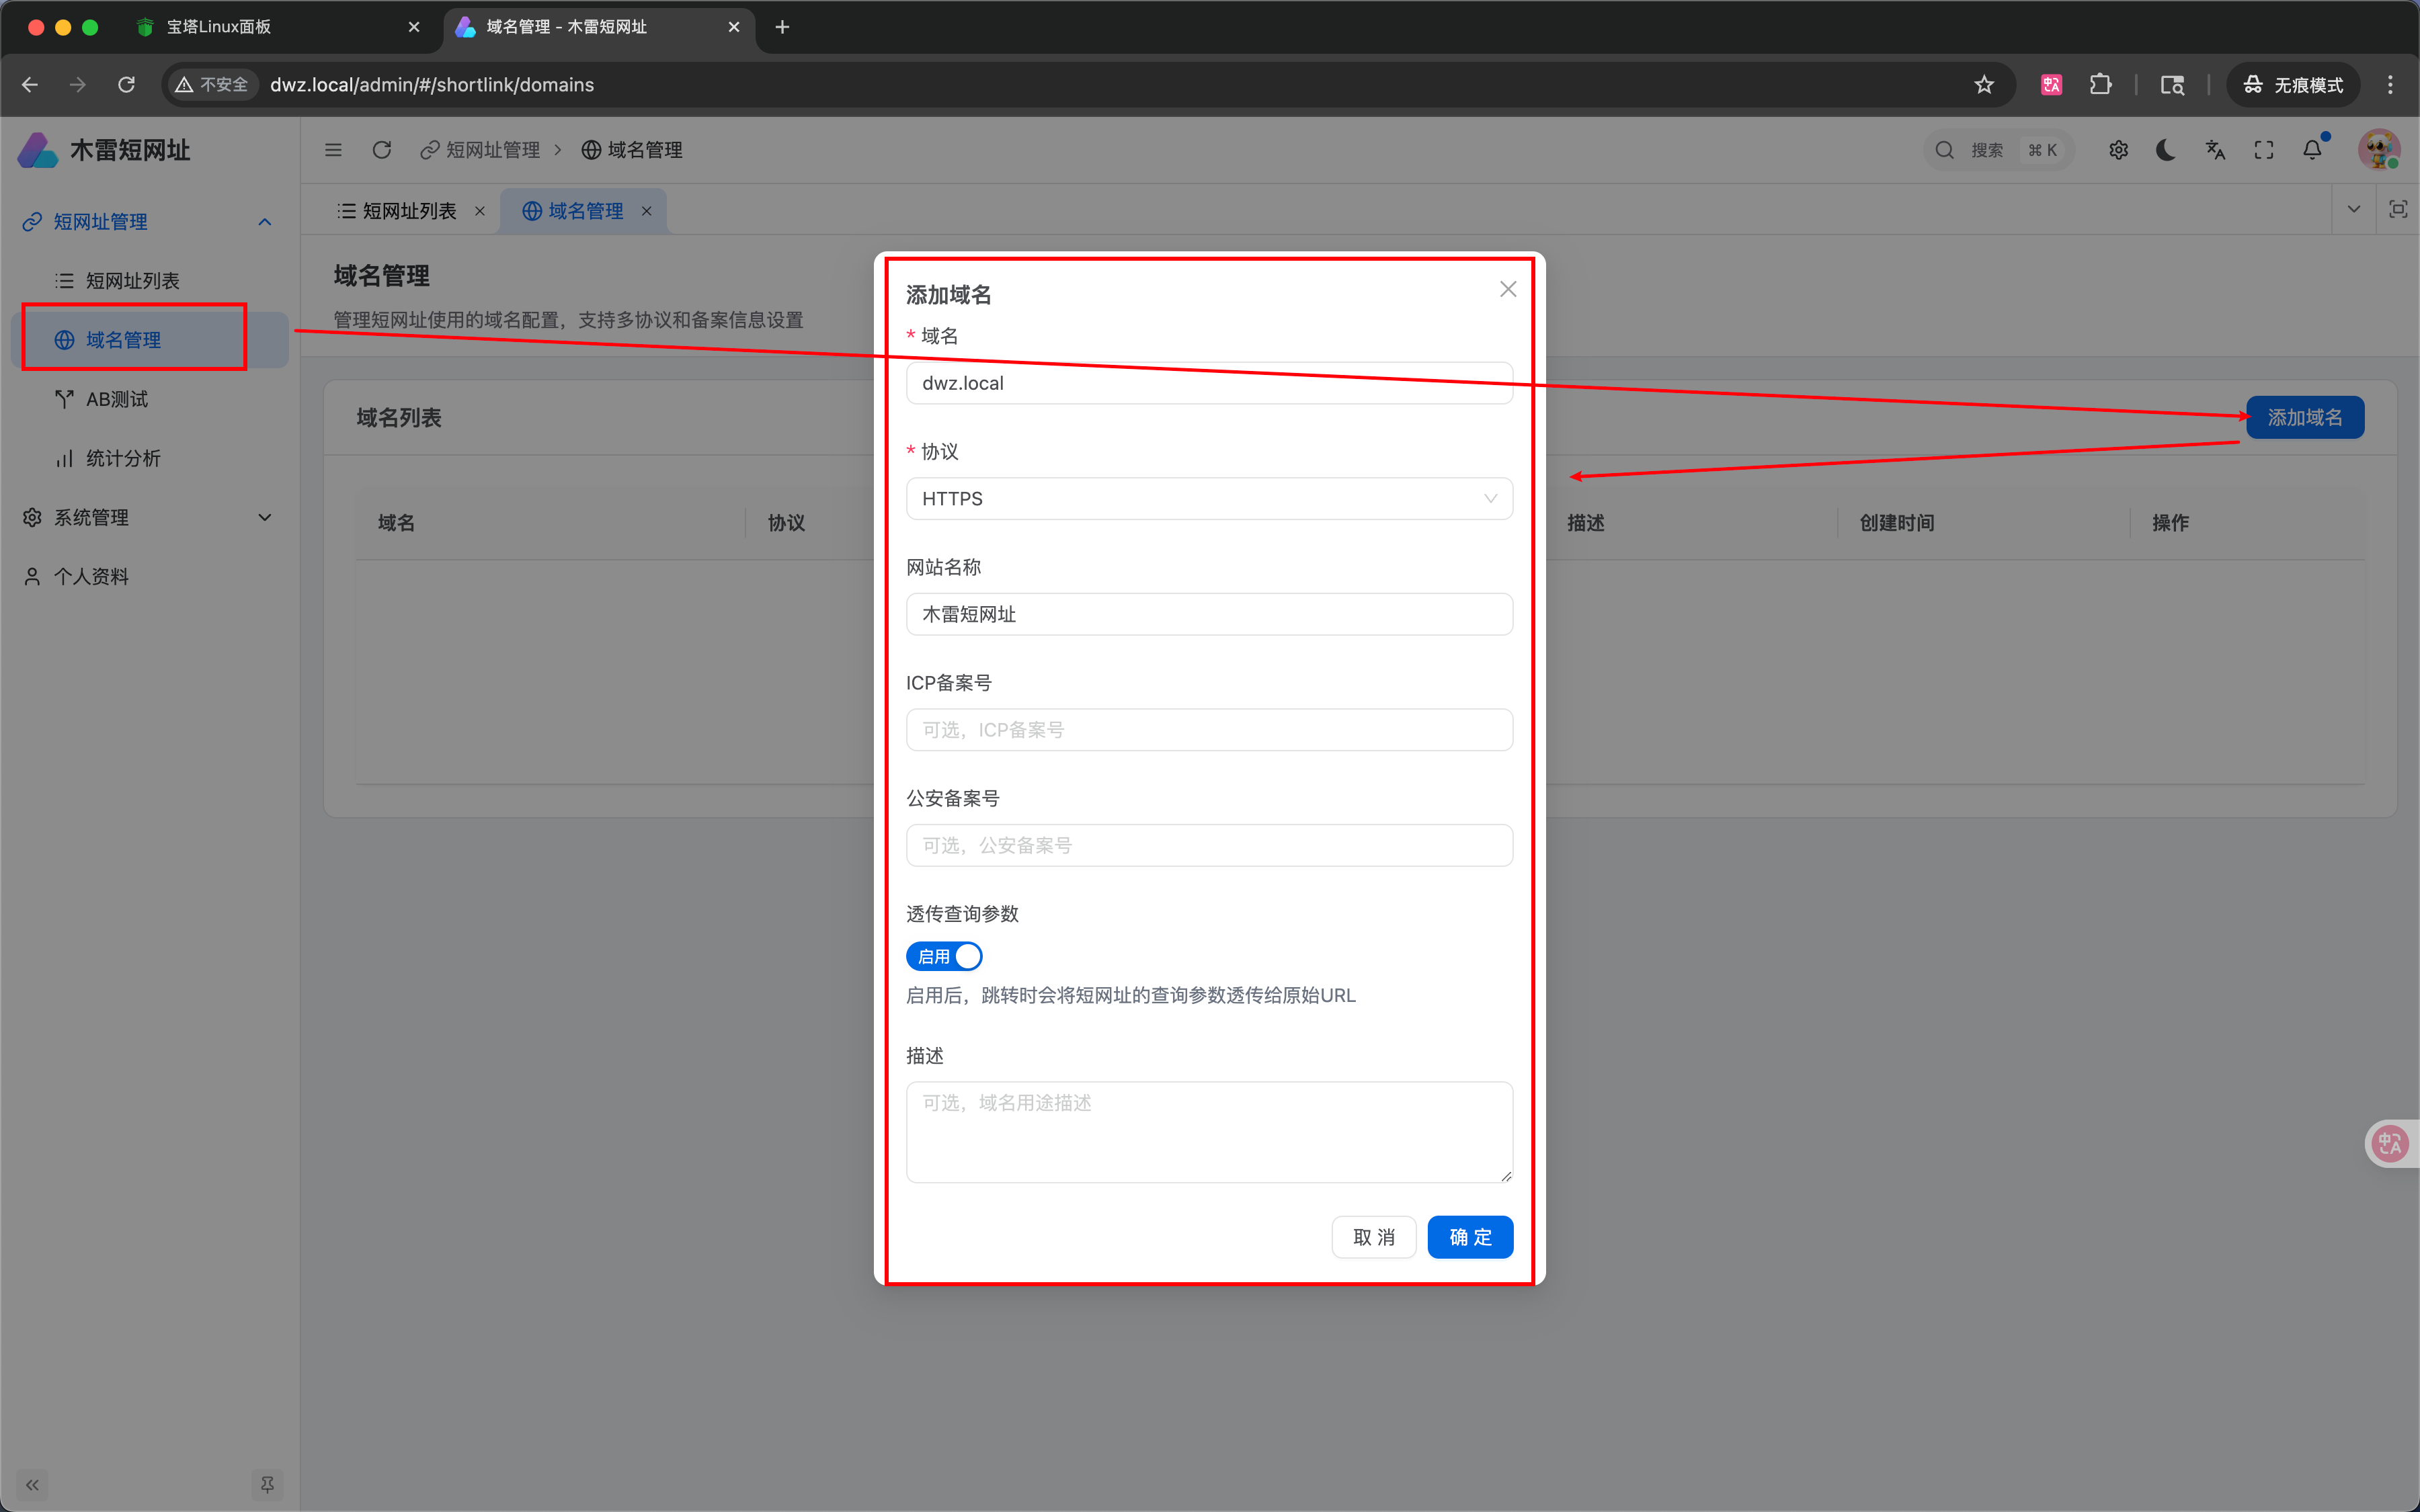The height and width of the screenshot is (1512, 2420).
Task: Close the 添加域名 dialog with X
Action: tap(1507, 289)
